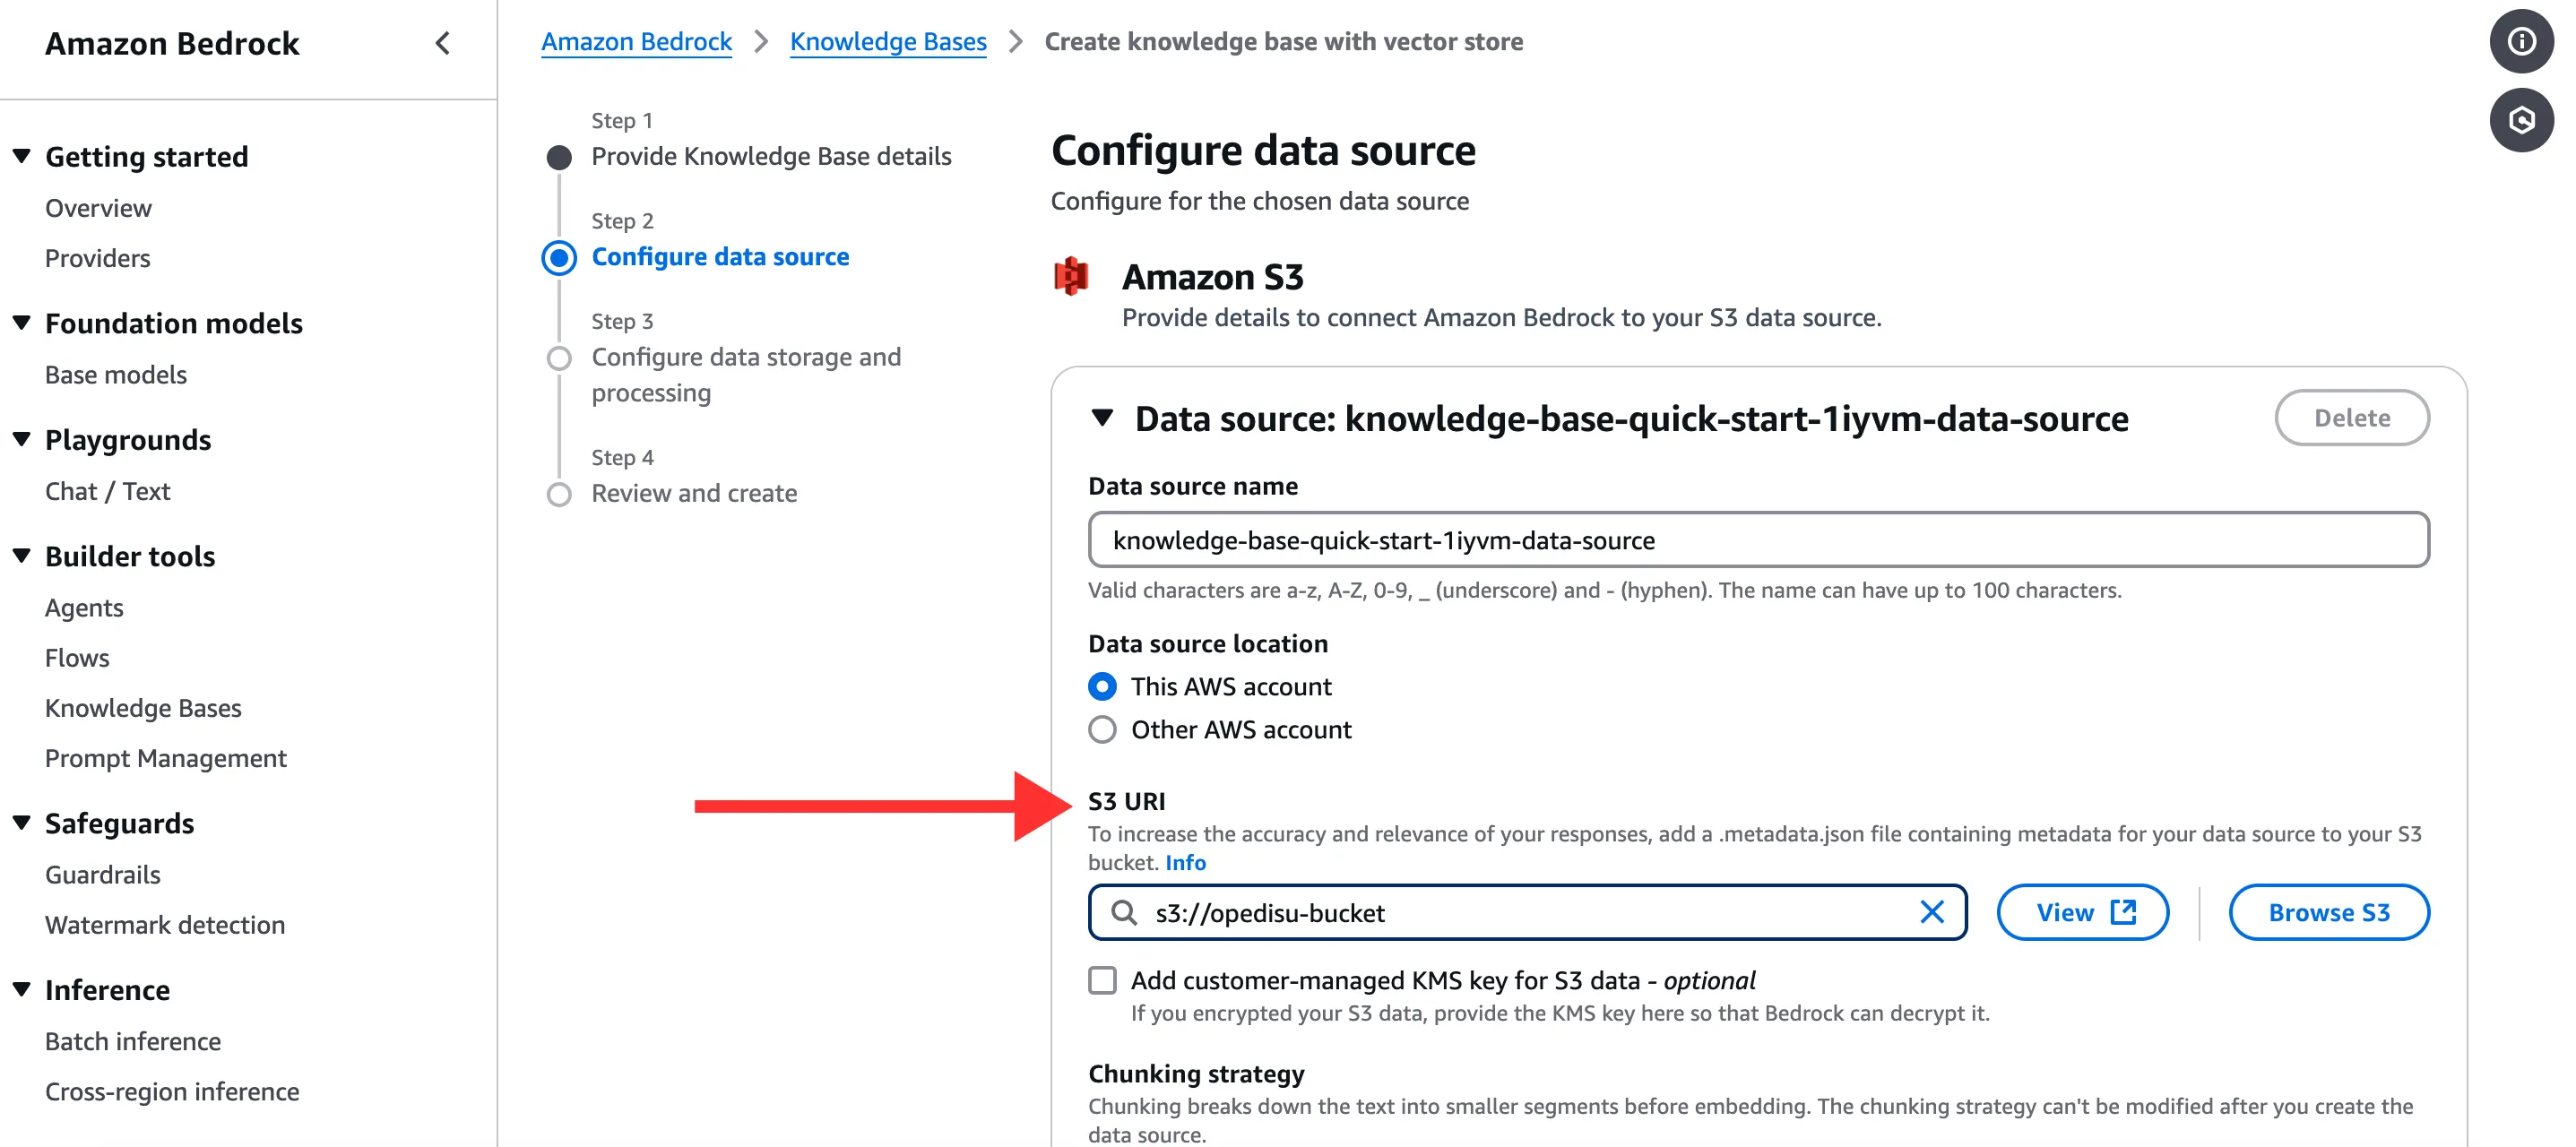Follow Knowledge Bases breadcrumb link

(x=888, y=42)
